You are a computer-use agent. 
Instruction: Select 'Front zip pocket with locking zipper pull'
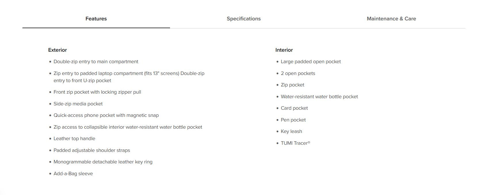point(97,92)
